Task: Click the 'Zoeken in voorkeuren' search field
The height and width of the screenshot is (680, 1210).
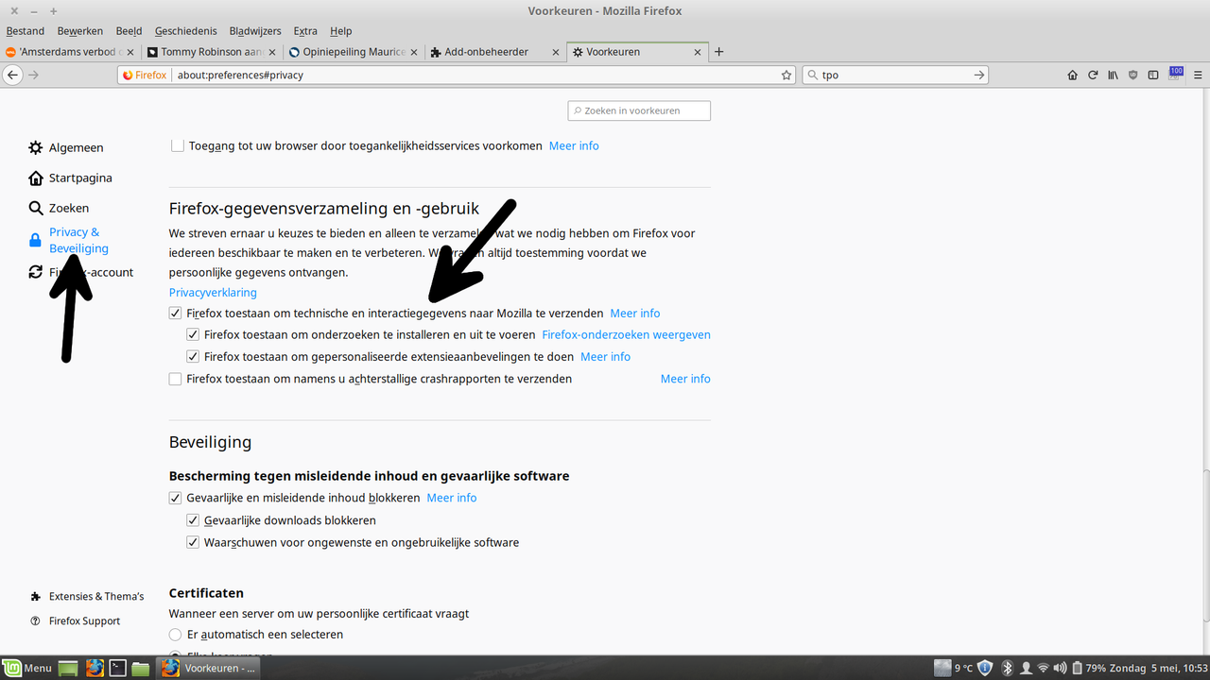Action: 639,110
